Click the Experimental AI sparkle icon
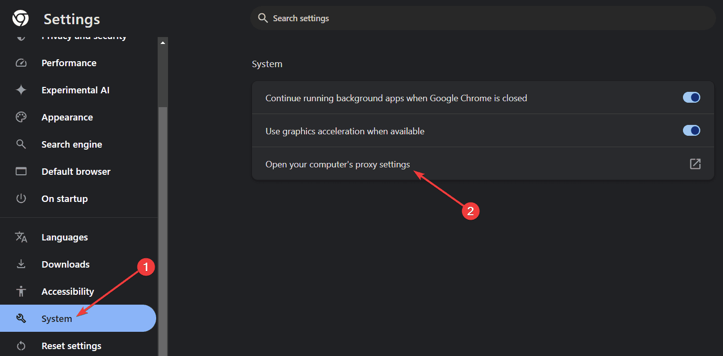Image resolution: width=723 pixels, height=356 pixels. point(21,90)
